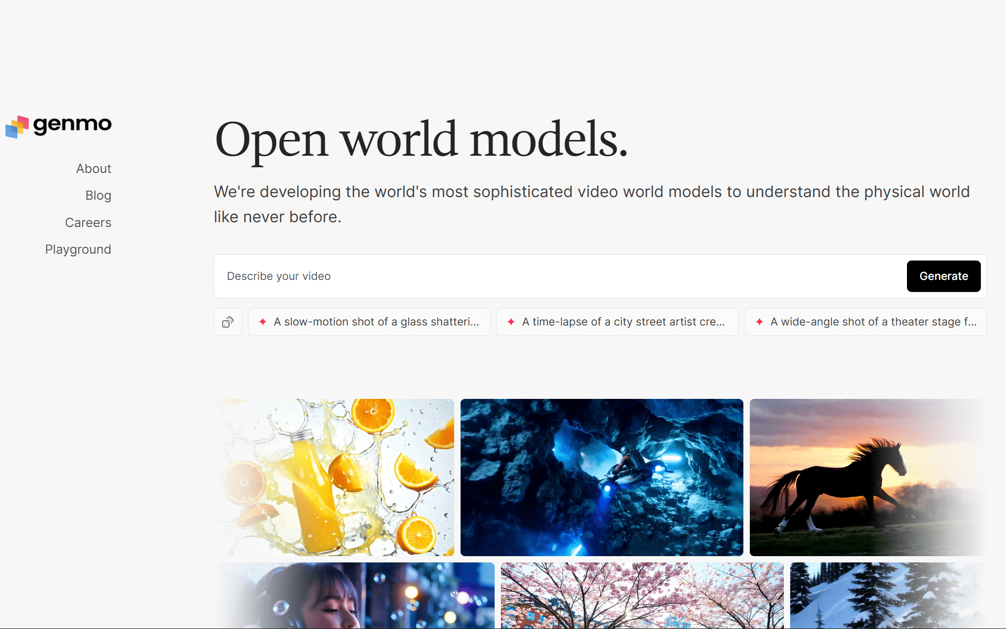Go to the Blog link
The image size is (1006, 629).
tap(99, 196)
